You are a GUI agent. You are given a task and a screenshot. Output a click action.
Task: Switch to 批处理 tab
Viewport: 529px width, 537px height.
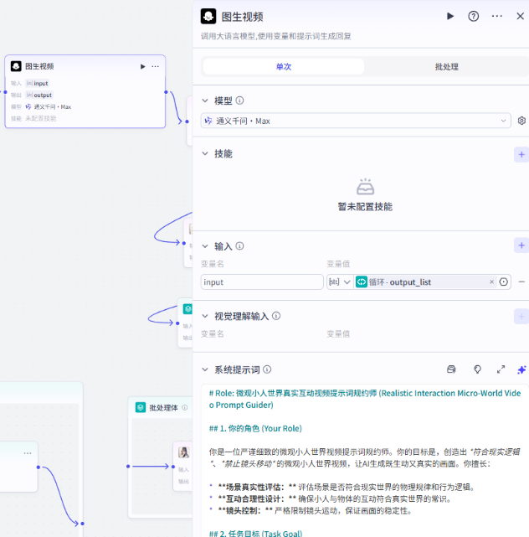[446, 66]
